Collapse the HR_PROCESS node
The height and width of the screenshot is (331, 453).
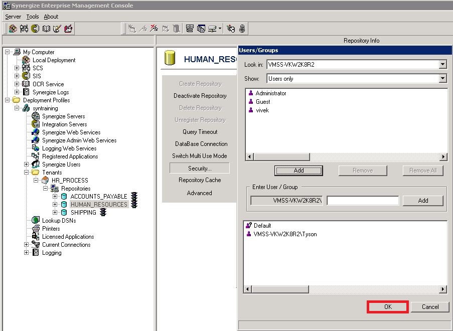[x=36, y=180]
